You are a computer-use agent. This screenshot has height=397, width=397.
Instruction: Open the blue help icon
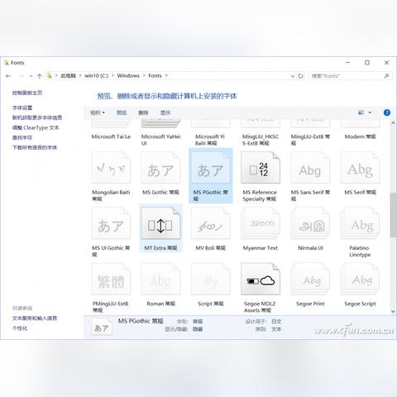click(387, 112)
